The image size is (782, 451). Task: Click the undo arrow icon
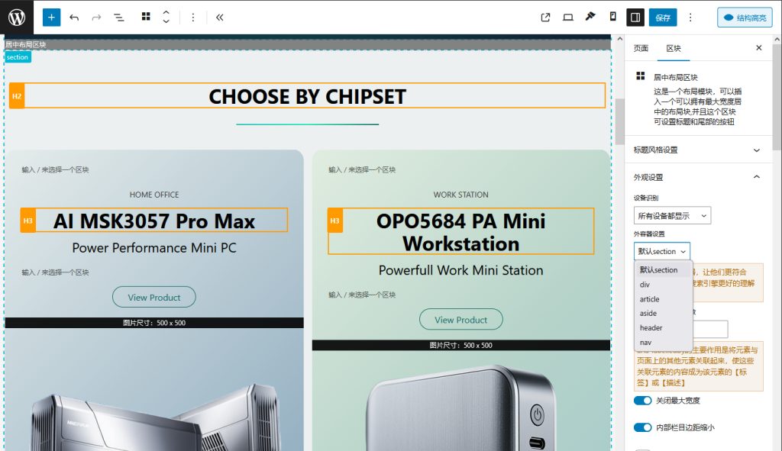tap(74, 17)
